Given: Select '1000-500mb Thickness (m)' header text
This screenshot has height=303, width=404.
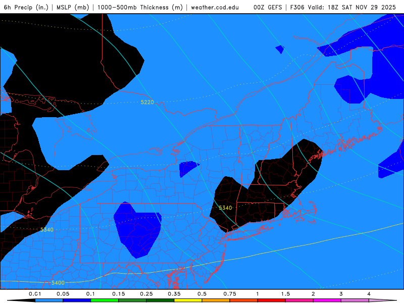Looking at the screenshot, I should tap(140, 7).
